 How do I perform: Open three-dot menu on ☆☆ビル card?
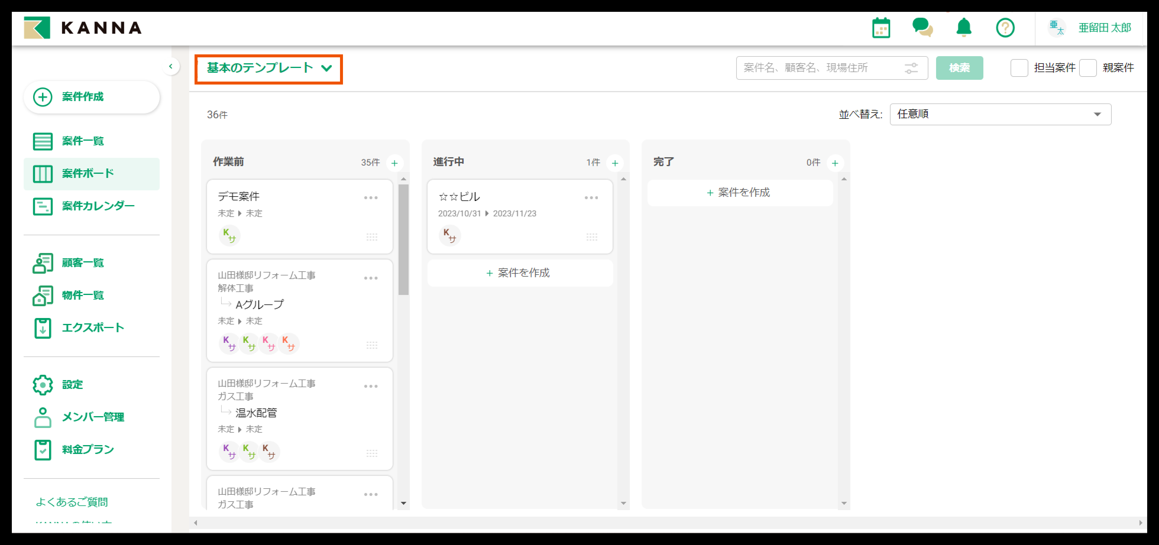(591, 198)
